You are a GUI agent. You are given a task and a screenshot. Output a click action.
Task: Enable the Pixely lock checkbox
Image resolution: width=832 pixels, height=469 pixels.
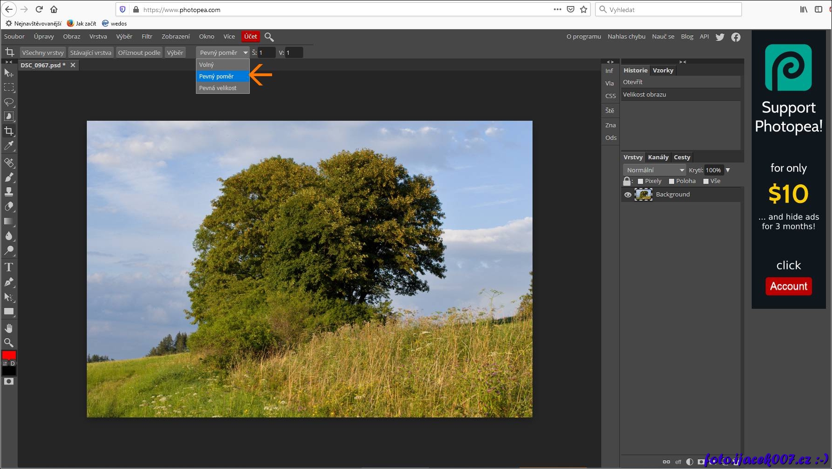pos(641,181)
